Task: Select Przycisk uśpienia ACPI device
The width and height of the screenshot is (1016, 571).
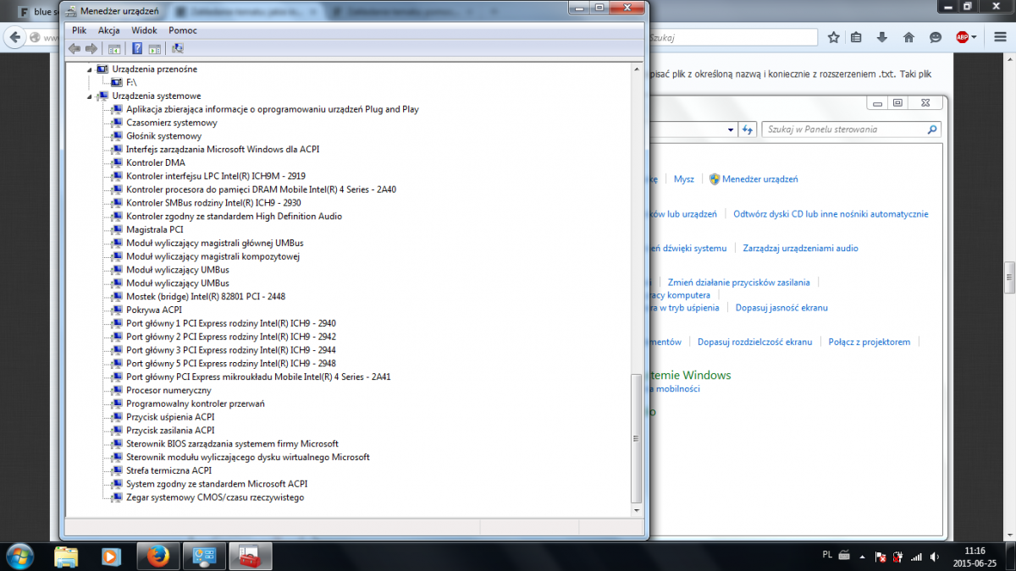Action: pos(170,417)
